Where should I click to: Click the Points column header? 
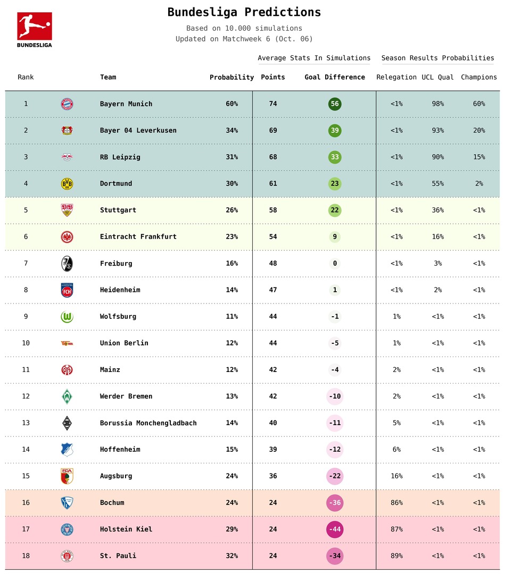click(x=273, y=78)
